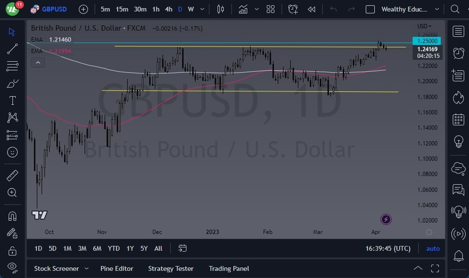Open the economic calendar panel
This screenshot has height=278, width=469.
coord(458,119)
